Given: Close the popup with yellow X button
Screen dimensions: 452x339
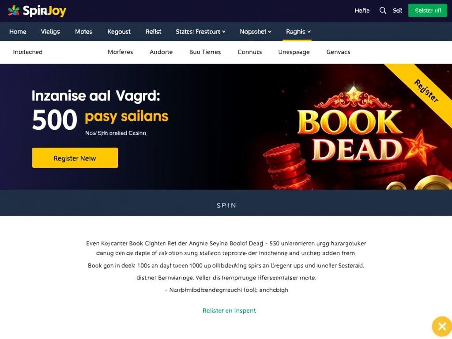Looking at the screenshot, I should coord(442,326).
